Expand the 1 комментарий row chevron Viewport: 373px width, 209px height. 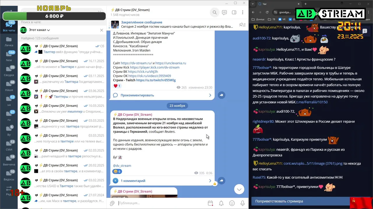(210, 181)
